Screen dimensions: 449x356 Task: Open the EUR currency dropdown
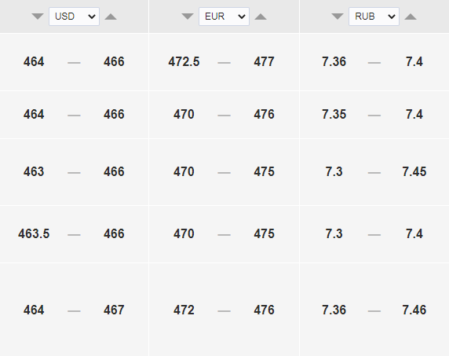click(x=224, y=17)
